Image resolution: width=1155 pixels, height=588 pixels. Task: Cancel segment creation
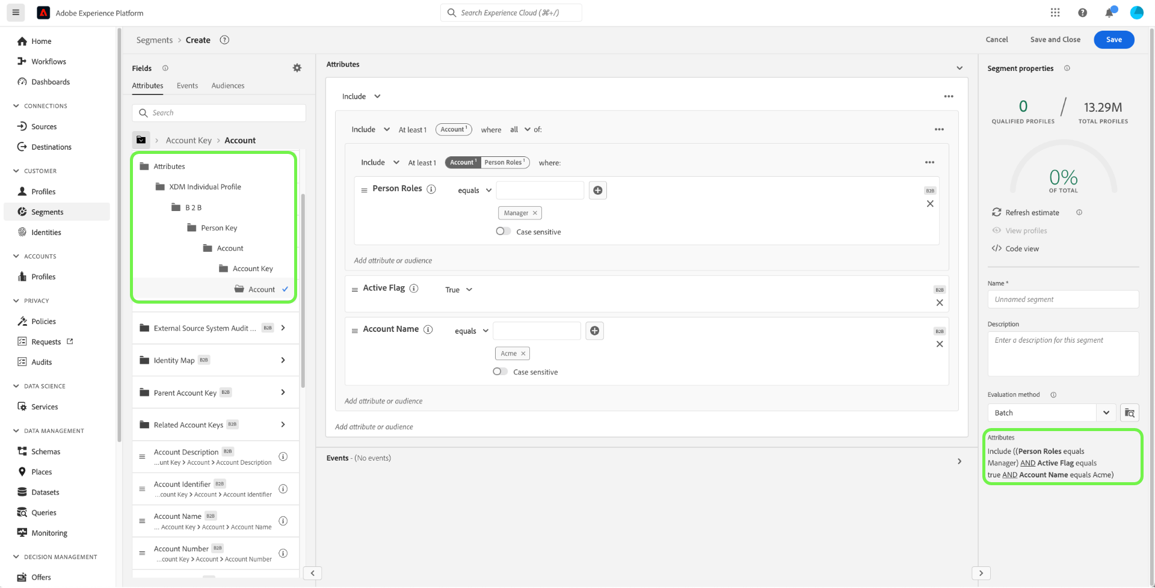pos(997,40)
